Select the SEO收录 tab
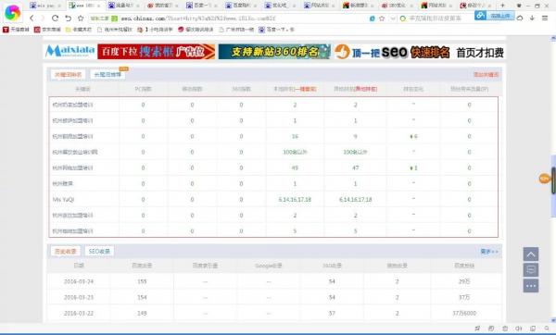Image resolution: width=556 pixels, height=335 pixels. pos(99,251)
